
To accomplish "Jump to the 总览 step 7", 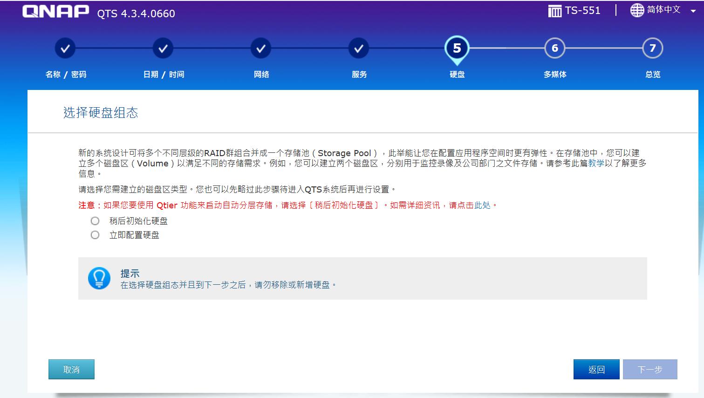I will coord(652,48).
